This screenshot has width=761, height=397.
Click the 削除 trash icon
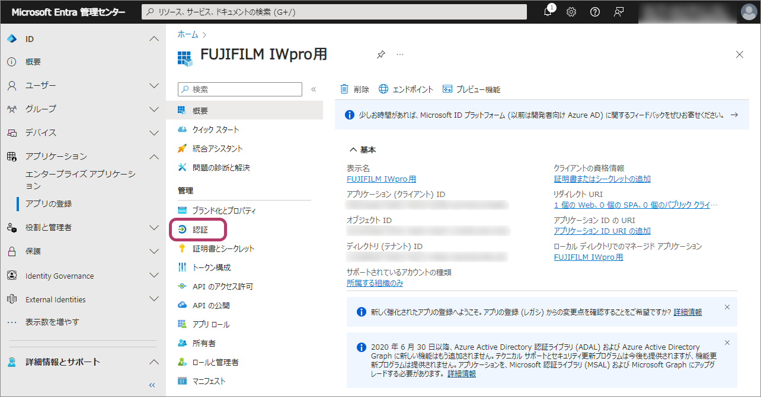[x=344, y=89]
